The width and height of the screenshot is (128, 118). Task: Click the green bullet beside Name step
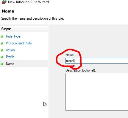tap(2, 64)
